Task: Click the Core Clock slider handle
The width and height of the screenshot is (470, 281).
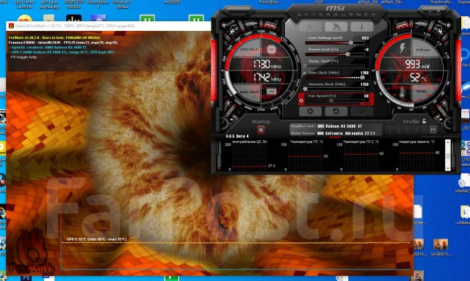Action: (362, 78)
